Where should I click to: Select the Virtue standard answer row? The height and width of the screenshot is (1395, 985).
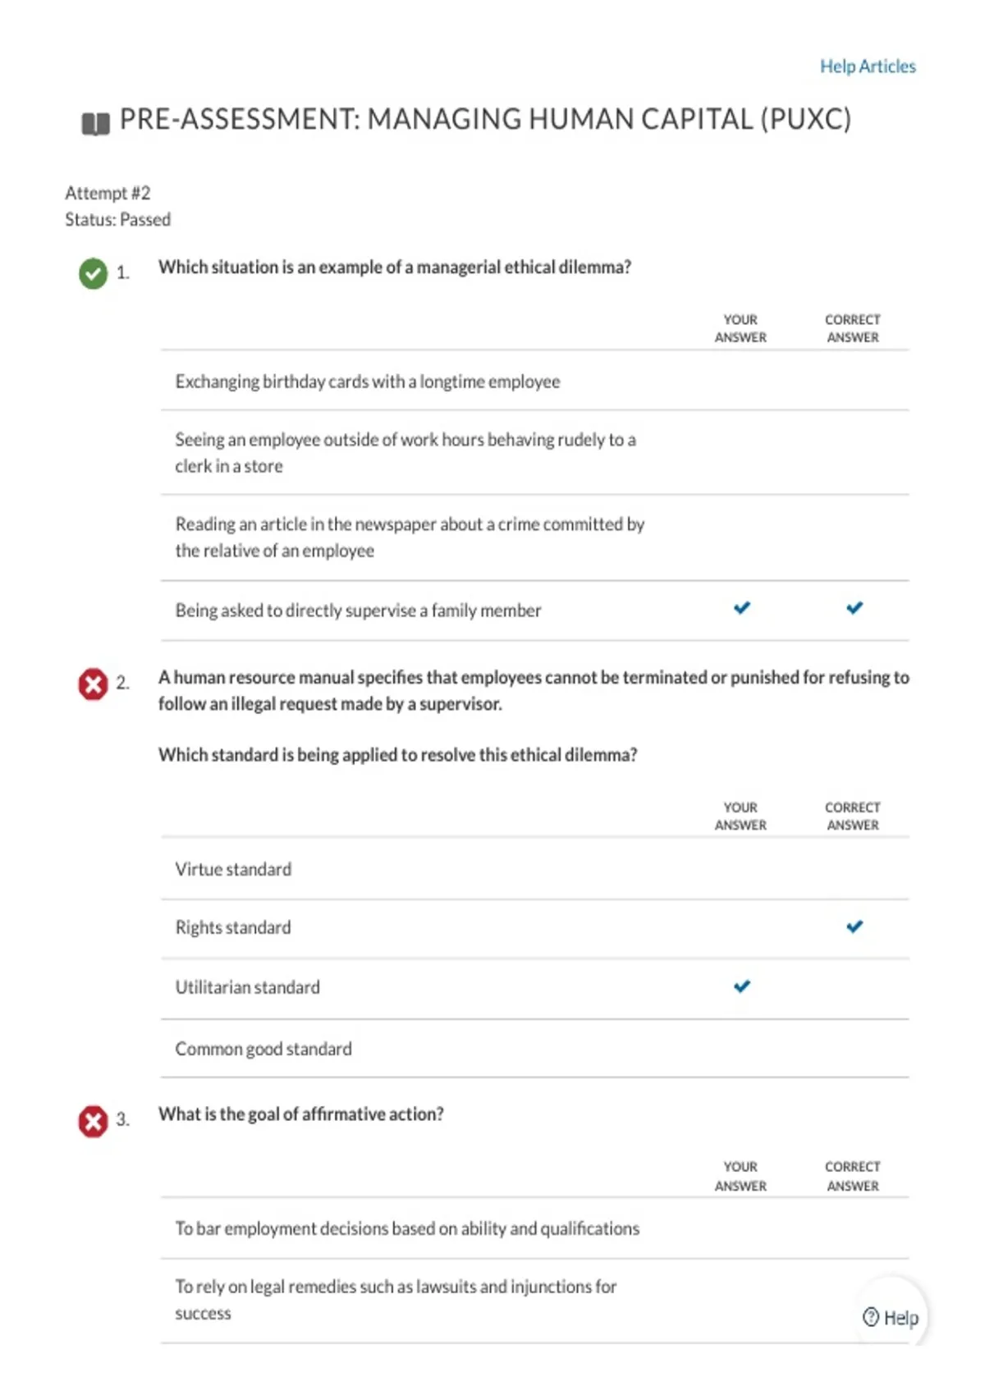pos(534,869)
